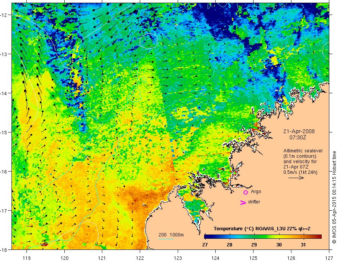Click the 30 value on color scale
Viewport: 337px width, 261px height.
pyautogui.click(x=279, y=245)
